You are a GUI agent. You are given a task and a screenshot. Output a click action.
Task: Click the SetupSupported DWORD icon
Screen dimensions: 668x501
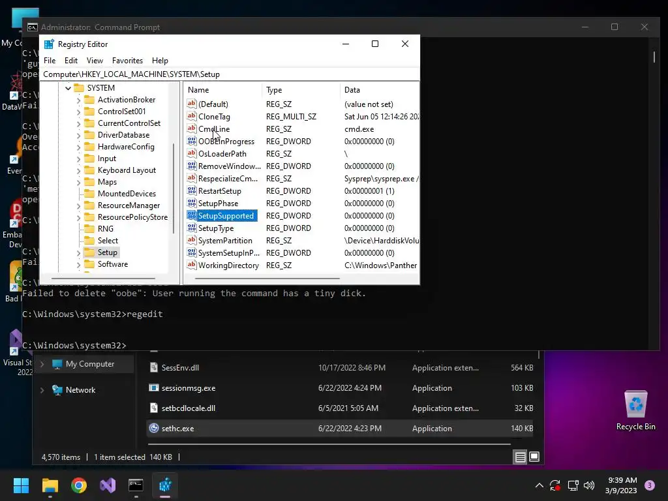pyautogui.click(x=192, y=215)
